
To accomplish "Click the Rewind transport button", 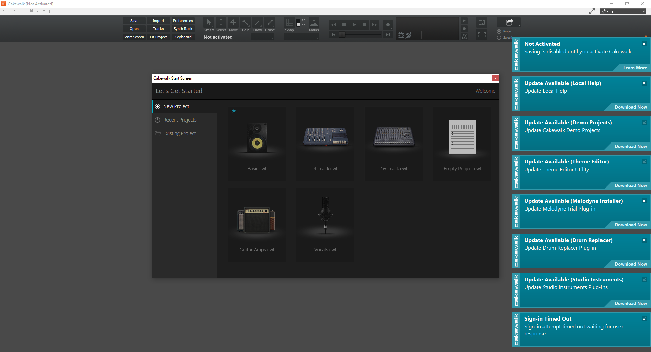I will [334, 25].
